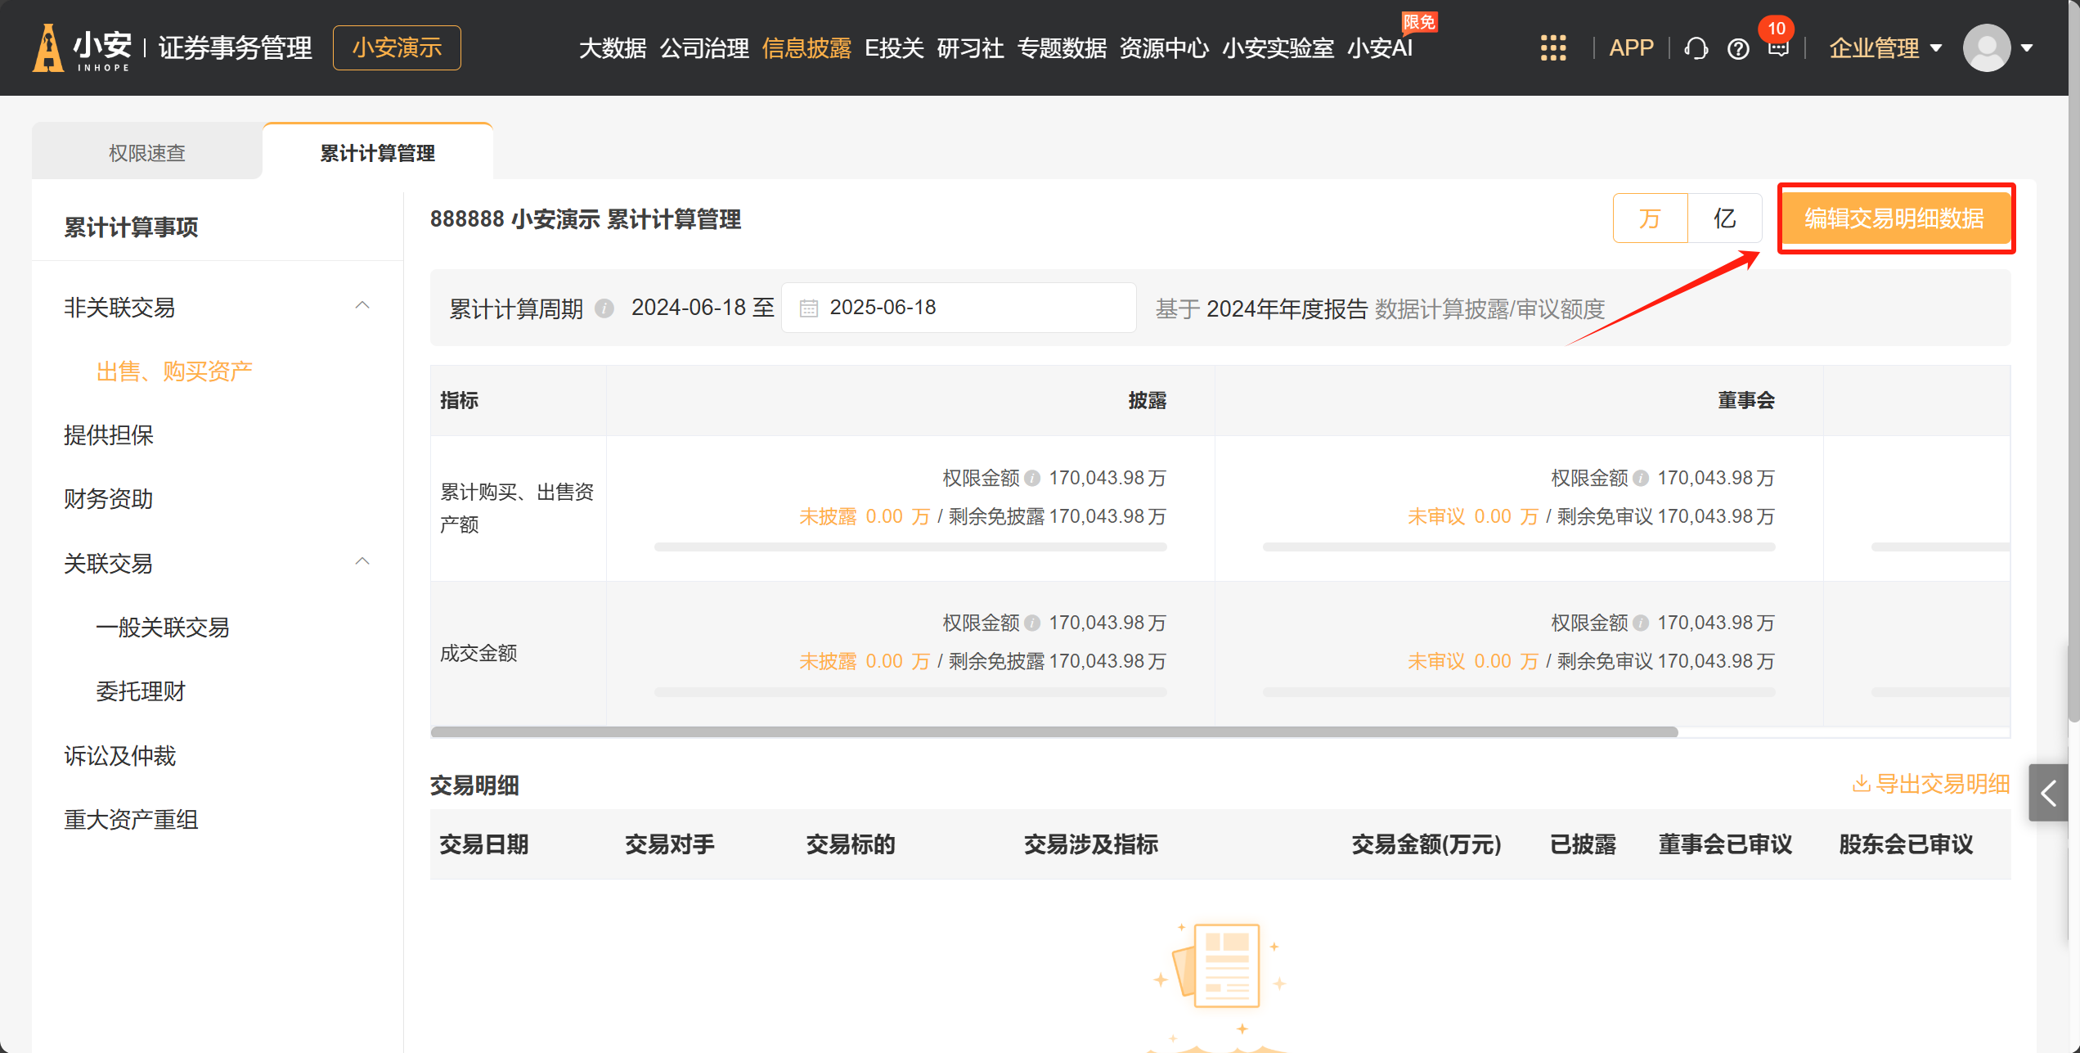
Task: Open the 公司治理 menu
Action: click(x=704, y=48)
